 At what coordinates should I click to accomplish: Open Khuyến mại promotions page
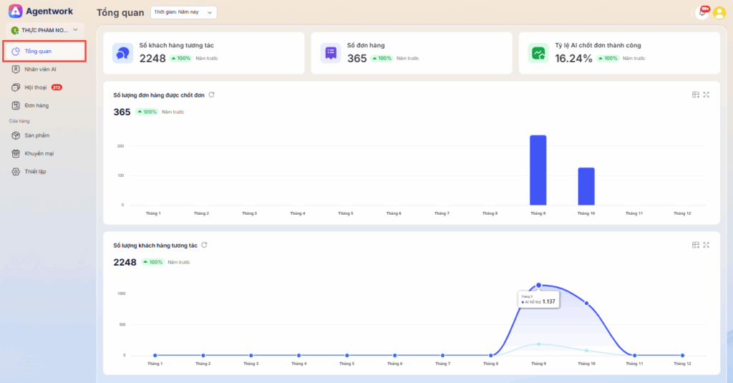[x=39, y=153]
